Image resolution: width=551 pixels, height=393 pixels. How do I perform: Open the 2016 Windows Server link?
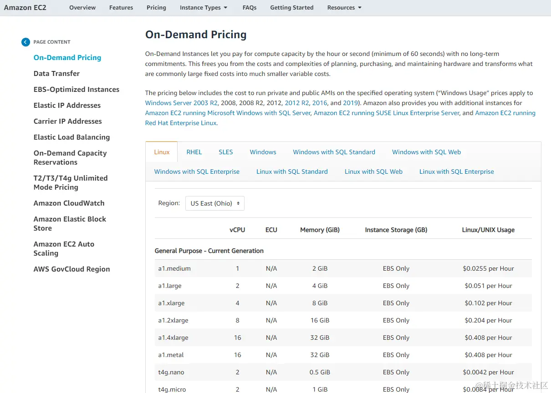click(320, 103)
